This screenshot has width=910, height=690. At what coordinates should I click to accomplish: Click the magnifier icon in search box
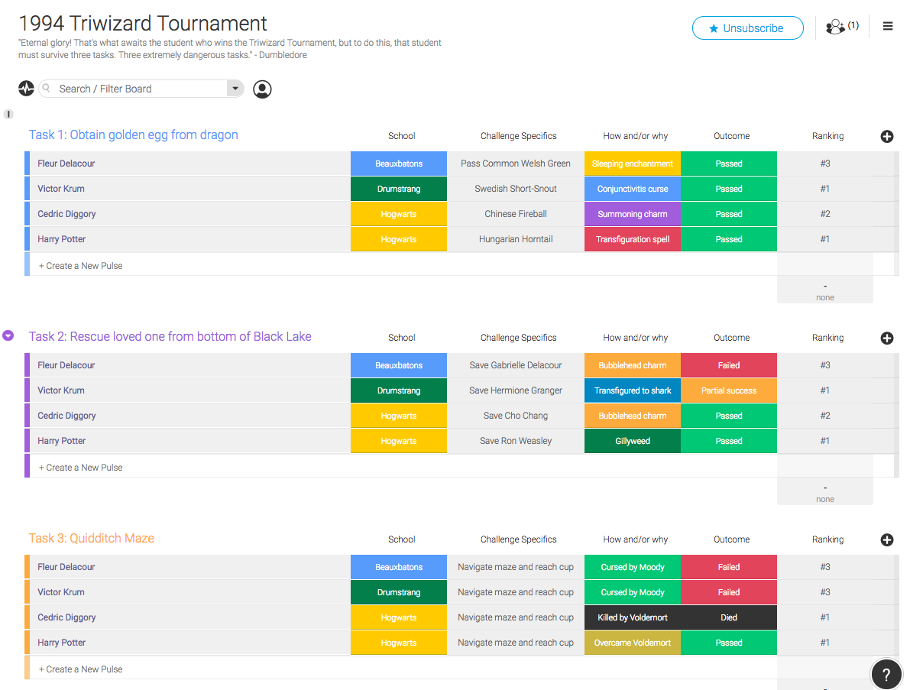tap(47, 89)
